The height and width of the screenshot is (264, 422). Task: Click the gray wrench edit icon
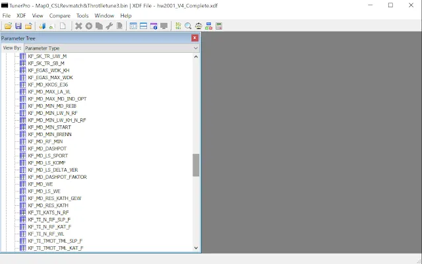(x=109, y=26)
